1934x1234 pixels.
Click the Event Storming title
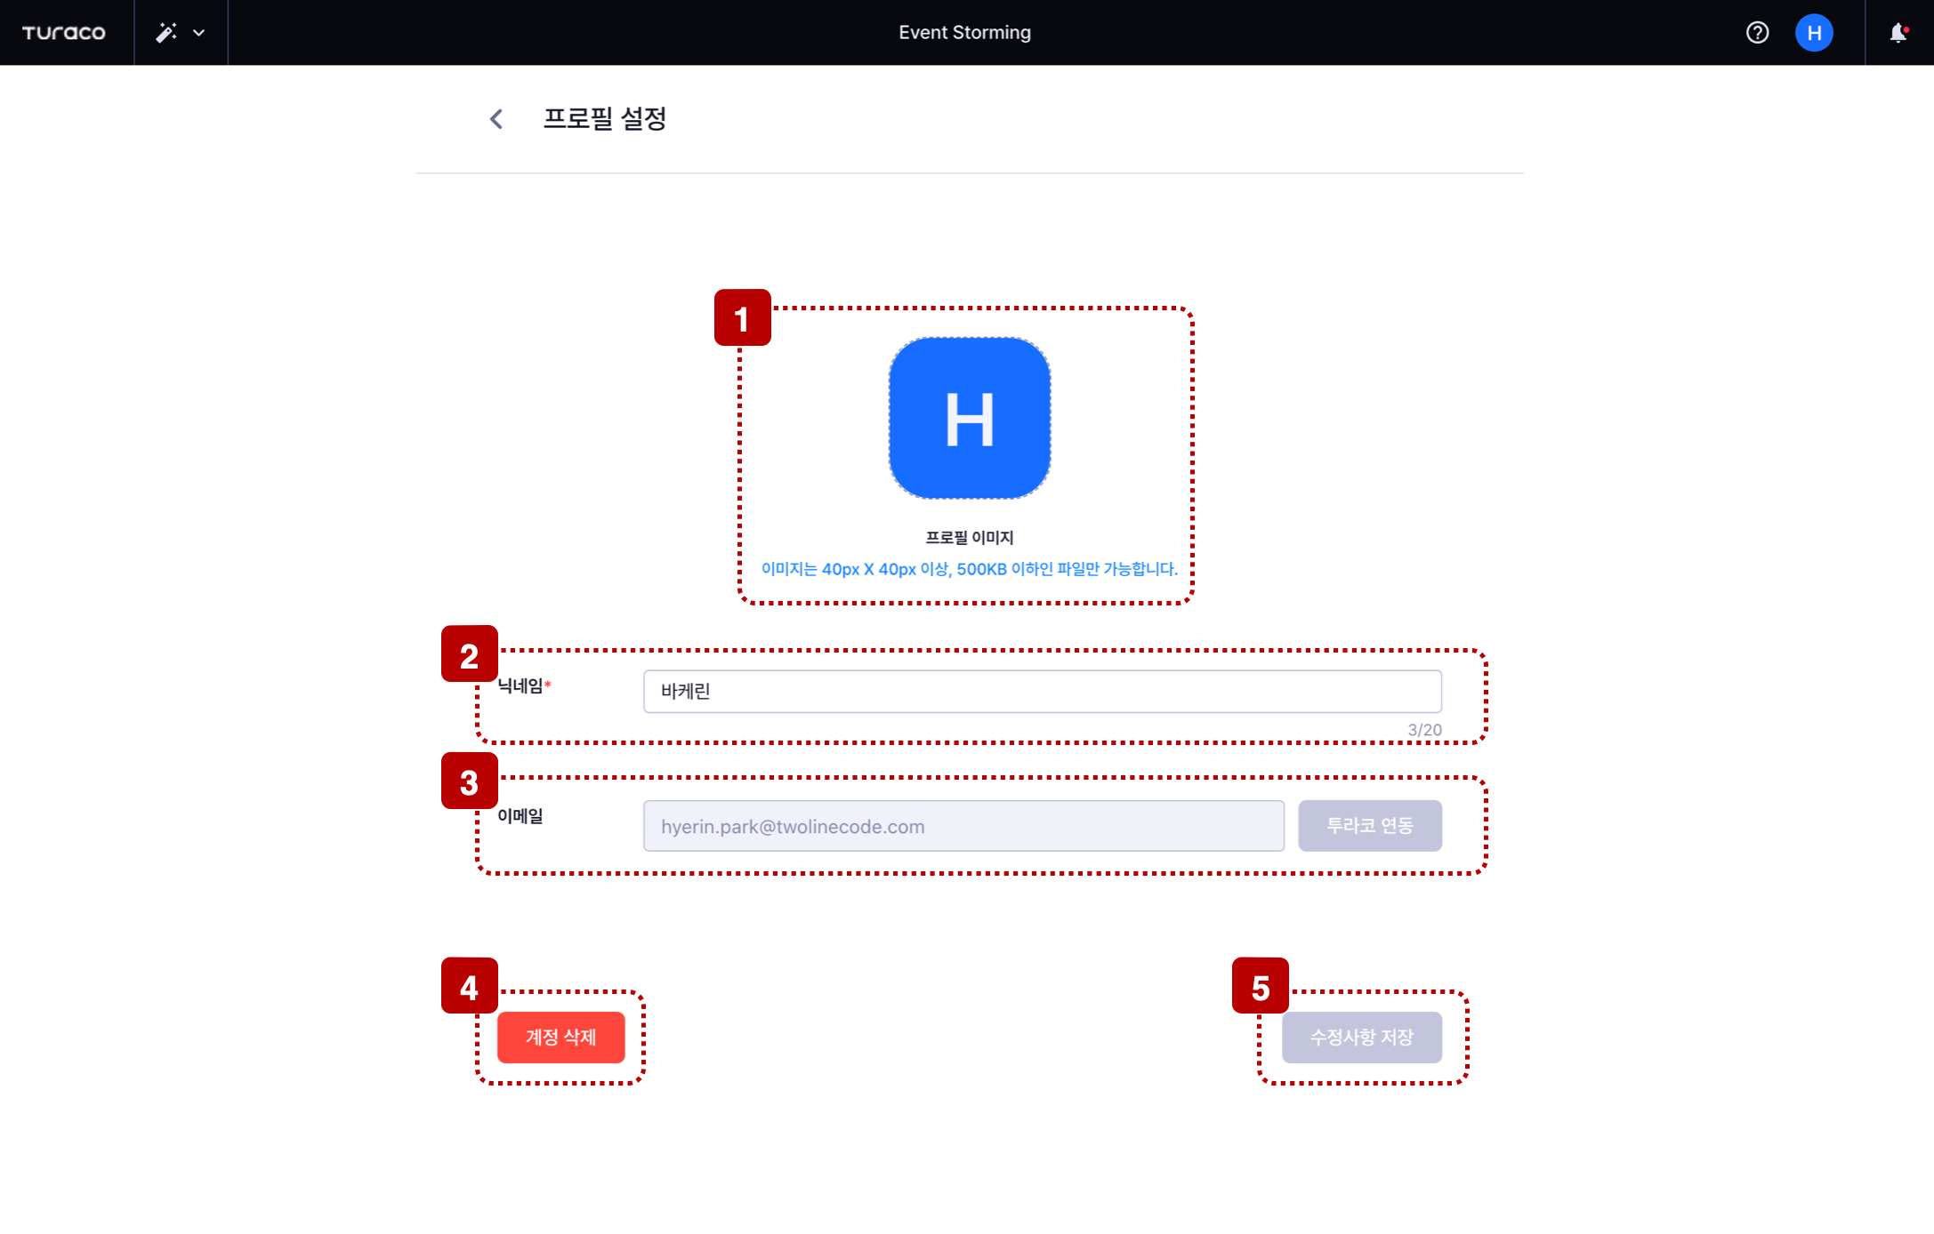coord(965,33)
